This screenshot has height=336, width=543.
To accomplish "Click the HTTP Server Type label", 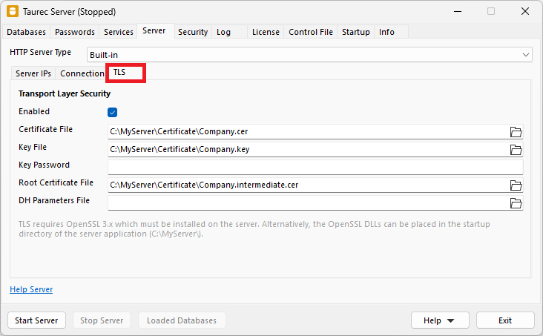I will (41, 52).
